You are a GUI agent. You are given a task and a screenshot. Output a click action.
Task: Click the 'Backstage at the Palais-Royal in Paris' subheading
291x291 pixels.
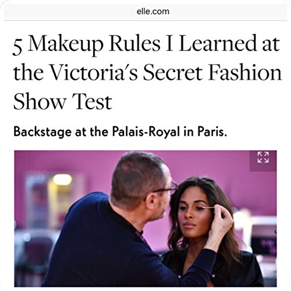(120, 132)
